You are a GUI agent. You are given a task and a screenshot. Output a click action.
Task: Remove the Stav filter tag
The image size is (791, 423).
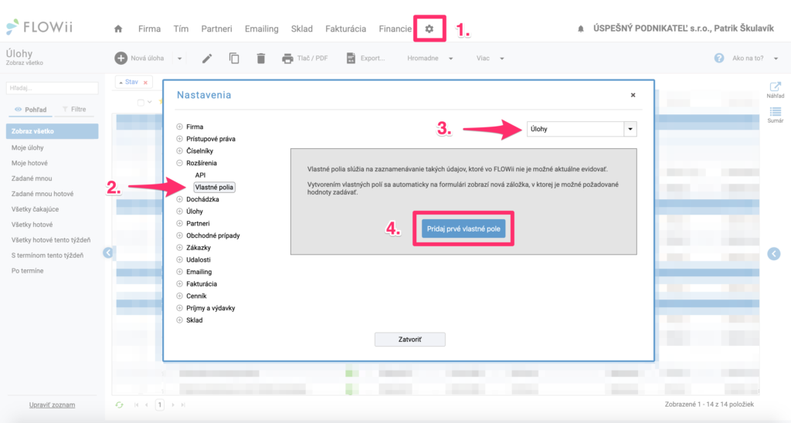[x=145, y=82]
